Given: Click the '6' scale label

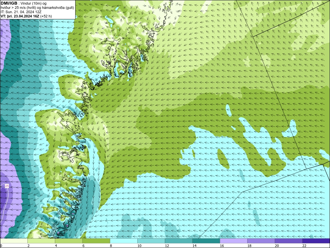Looking at the screenshot, I should pos(83,246).
